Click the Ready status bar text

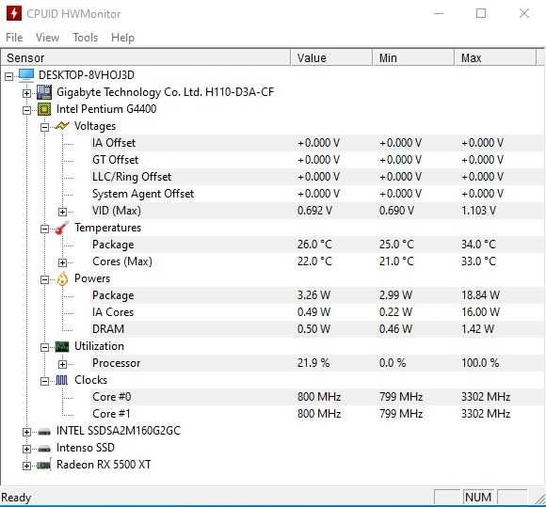pos(16,498)
